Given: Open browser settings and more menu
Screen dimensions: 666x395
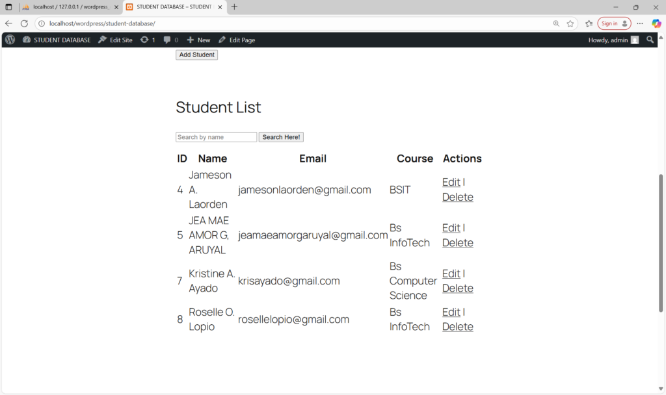Looking at the screenshot, I should pos(640,23).
